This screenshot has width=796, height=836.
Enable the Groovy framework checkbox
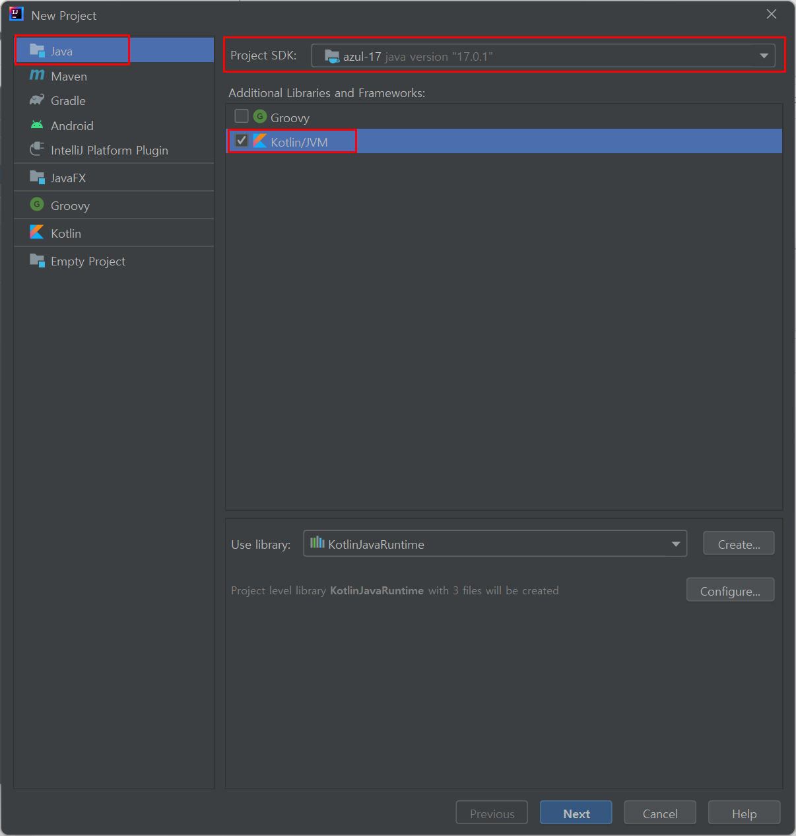pos(242,117)
